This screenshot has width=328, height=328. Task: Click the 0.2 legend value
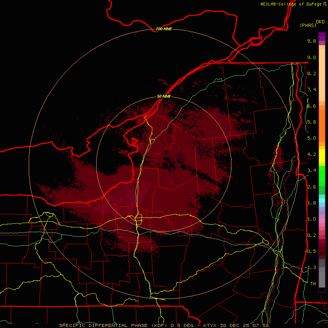tap(312, 235)
